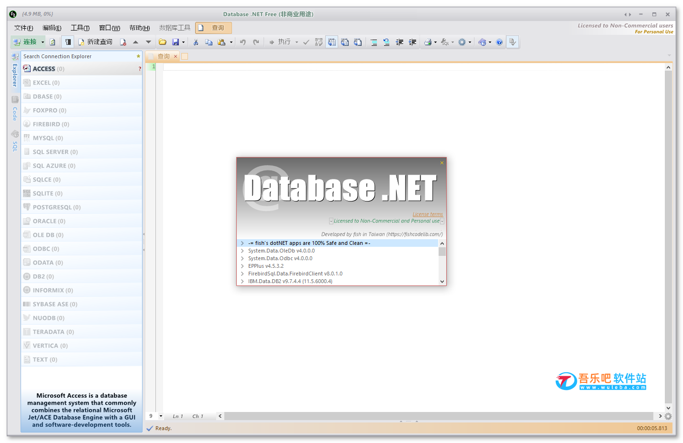Click the about dialog list scroll-down arrow
683x443 pixels.
pos(442,282)
